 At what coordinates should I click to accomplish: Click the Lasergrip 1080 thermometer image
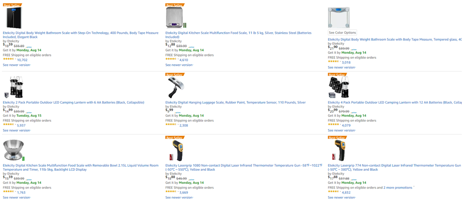[176, 151]
